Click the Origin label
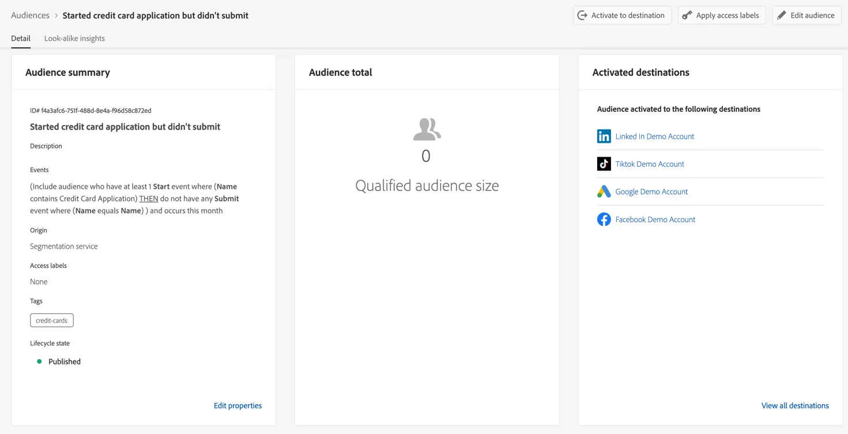This screenshot has height=434, width=848. pos(39,230)
